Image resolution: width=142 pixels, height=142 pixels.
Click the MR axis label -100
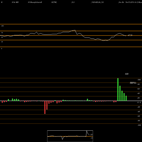(x=139, y=125)
